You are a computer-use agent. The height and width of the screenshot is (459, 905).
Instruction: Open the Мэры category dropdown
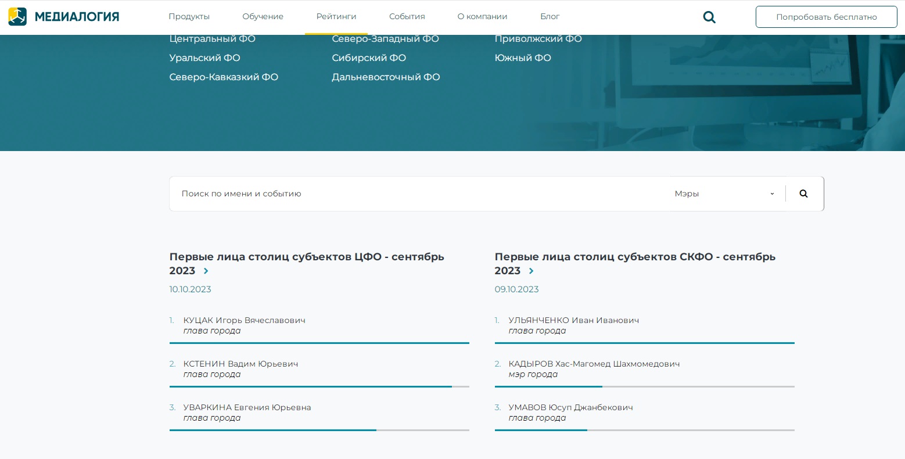(724, 193)
